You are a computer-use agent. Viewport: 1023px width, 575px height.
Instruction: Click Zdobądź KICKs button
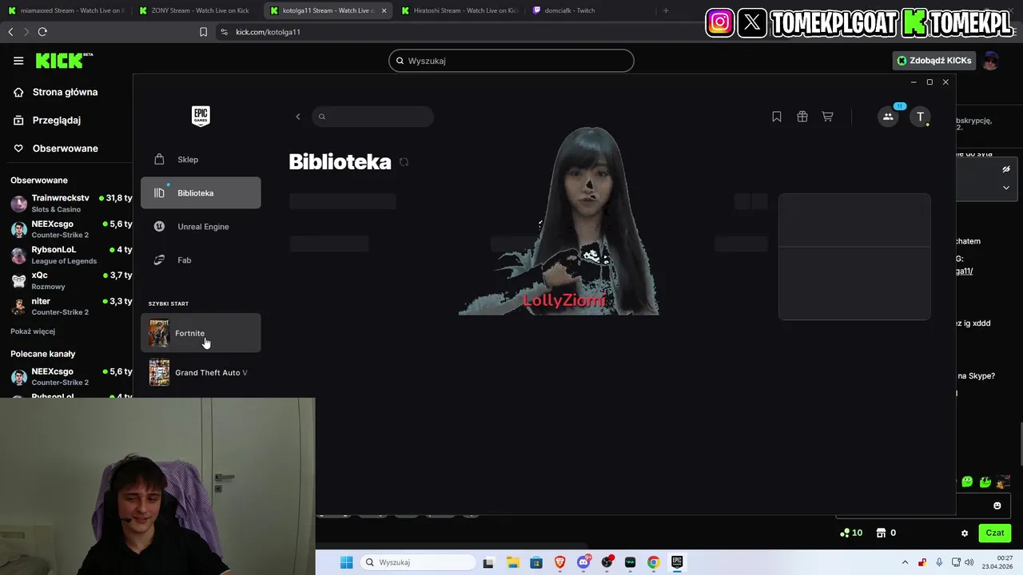tap(934, 61)
